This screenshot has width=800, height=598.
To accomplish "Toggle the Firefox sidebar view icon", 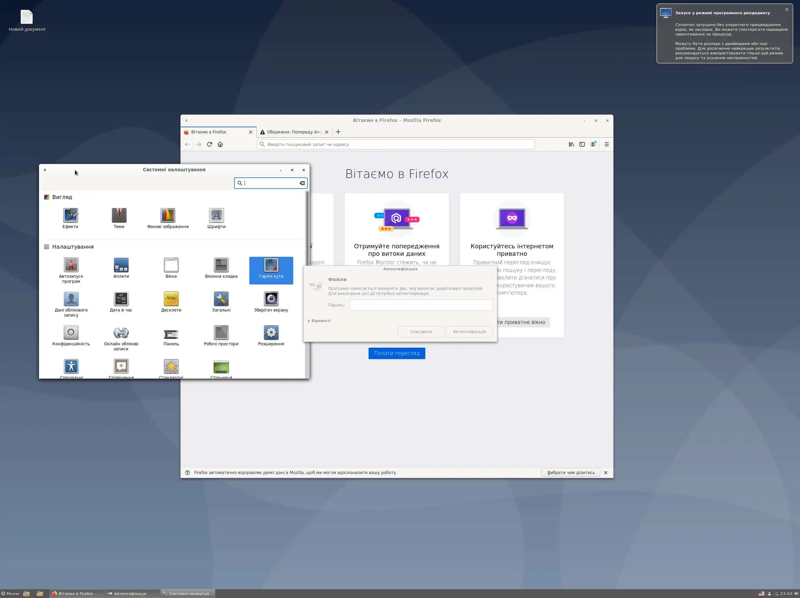I will (x=582, y=144).
